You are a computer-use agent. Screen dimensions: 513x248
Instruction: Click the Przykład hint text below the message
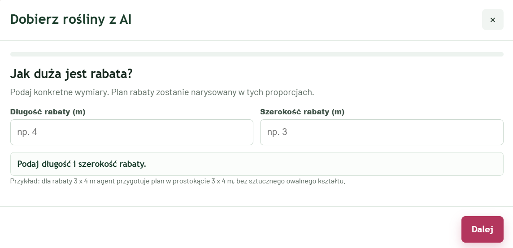pyautogui.click(x=178, y=181)
